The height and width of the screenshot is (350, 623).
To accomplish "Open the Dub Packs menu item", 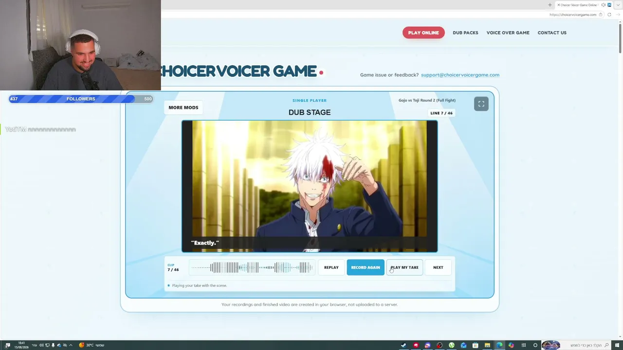I will click(x=465, y=33).
